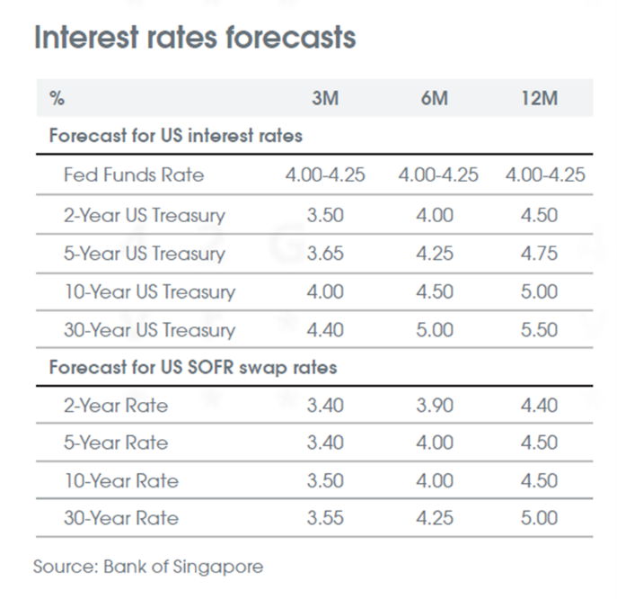
Task: Select the 12M value for 30-Year US Treasury
Action: pos(539,331)
